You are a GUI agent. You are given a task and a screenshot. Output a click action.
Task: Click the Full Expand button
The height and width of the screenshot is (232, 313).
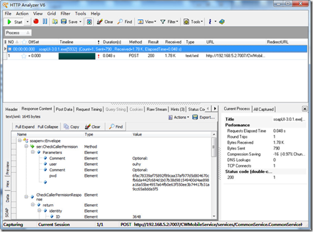click(25, 126)
